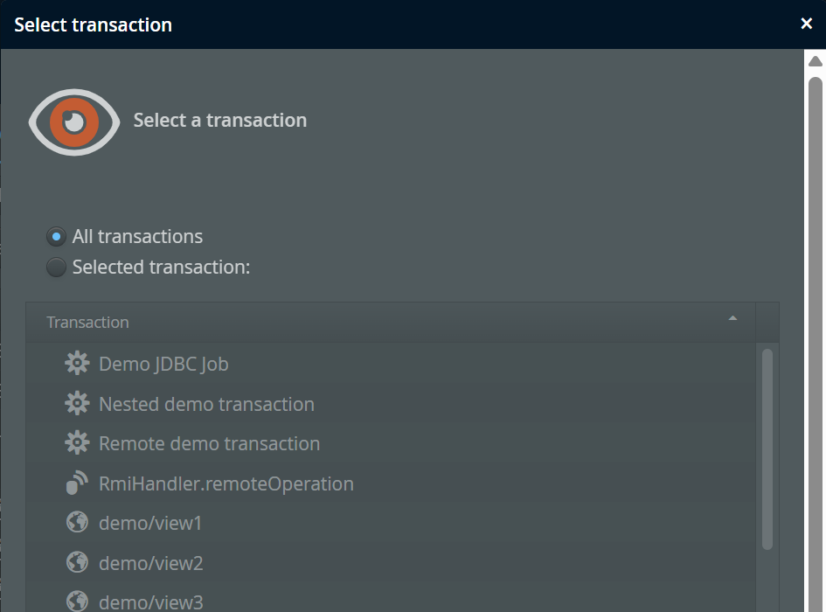Close the Select transaction dialog
Screen dimensions: 826x612
(x=807, y=24)
